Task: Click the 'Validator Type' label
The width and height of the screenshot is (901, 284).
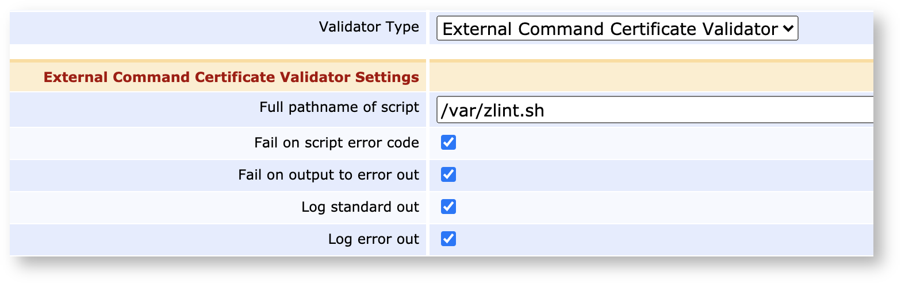Action: click(369, 27)
